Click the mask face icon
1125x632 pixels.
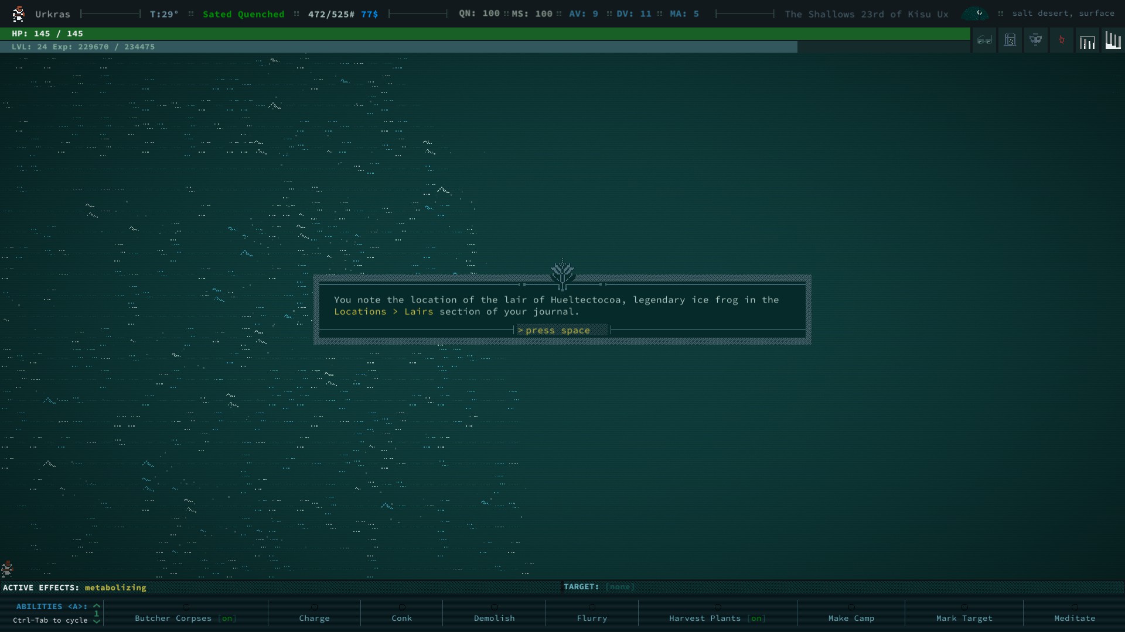click(x=1036, y=40)
